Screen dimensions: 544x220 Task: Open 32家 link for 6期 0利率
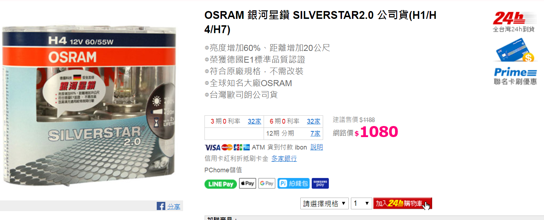[314, 121]
